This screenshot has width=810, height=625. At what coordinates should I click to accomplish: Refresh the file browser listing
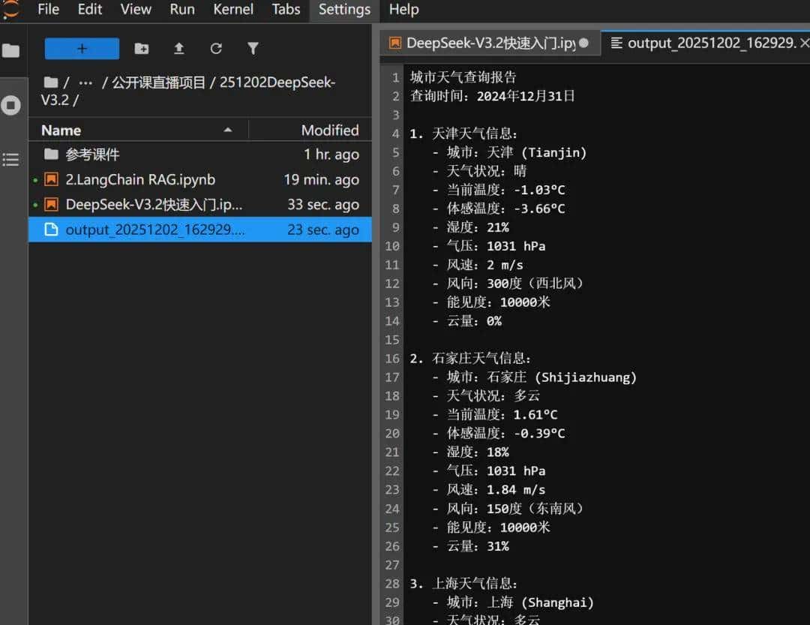pyautogui.click(x=216, y=47)
